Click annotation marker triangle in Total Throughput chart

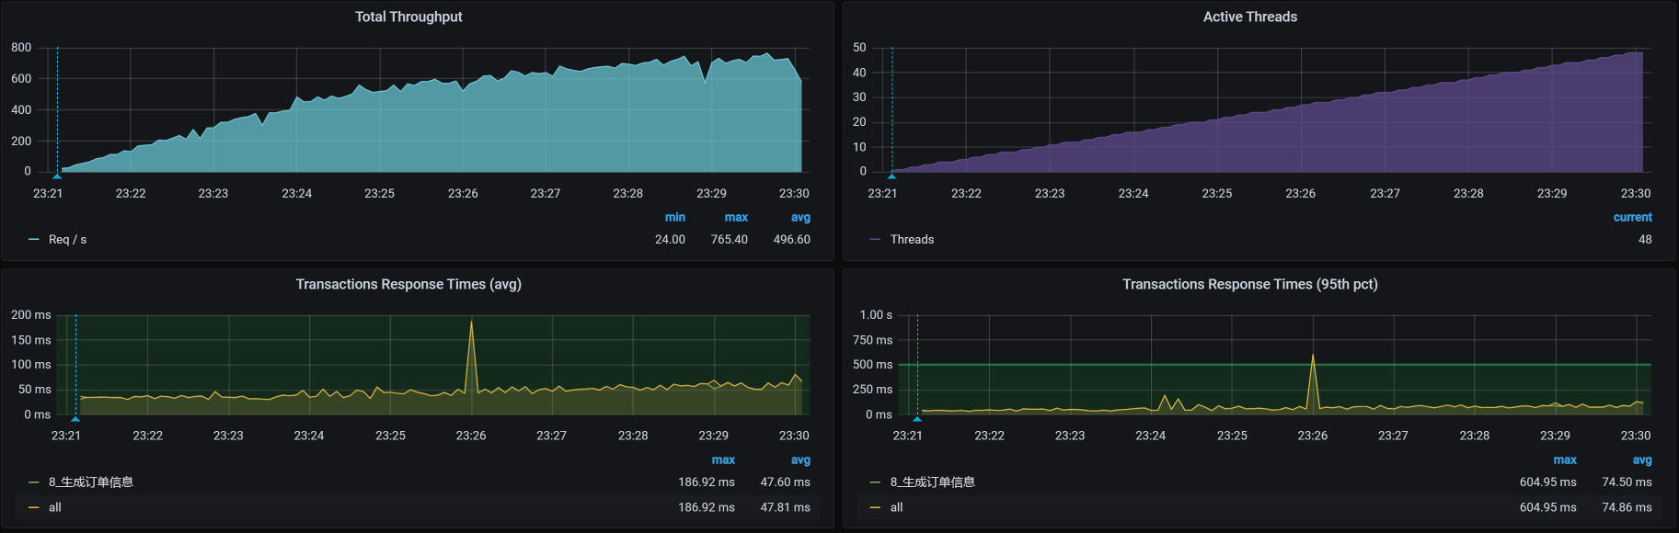pyautogui.click(x=57, y=175)
